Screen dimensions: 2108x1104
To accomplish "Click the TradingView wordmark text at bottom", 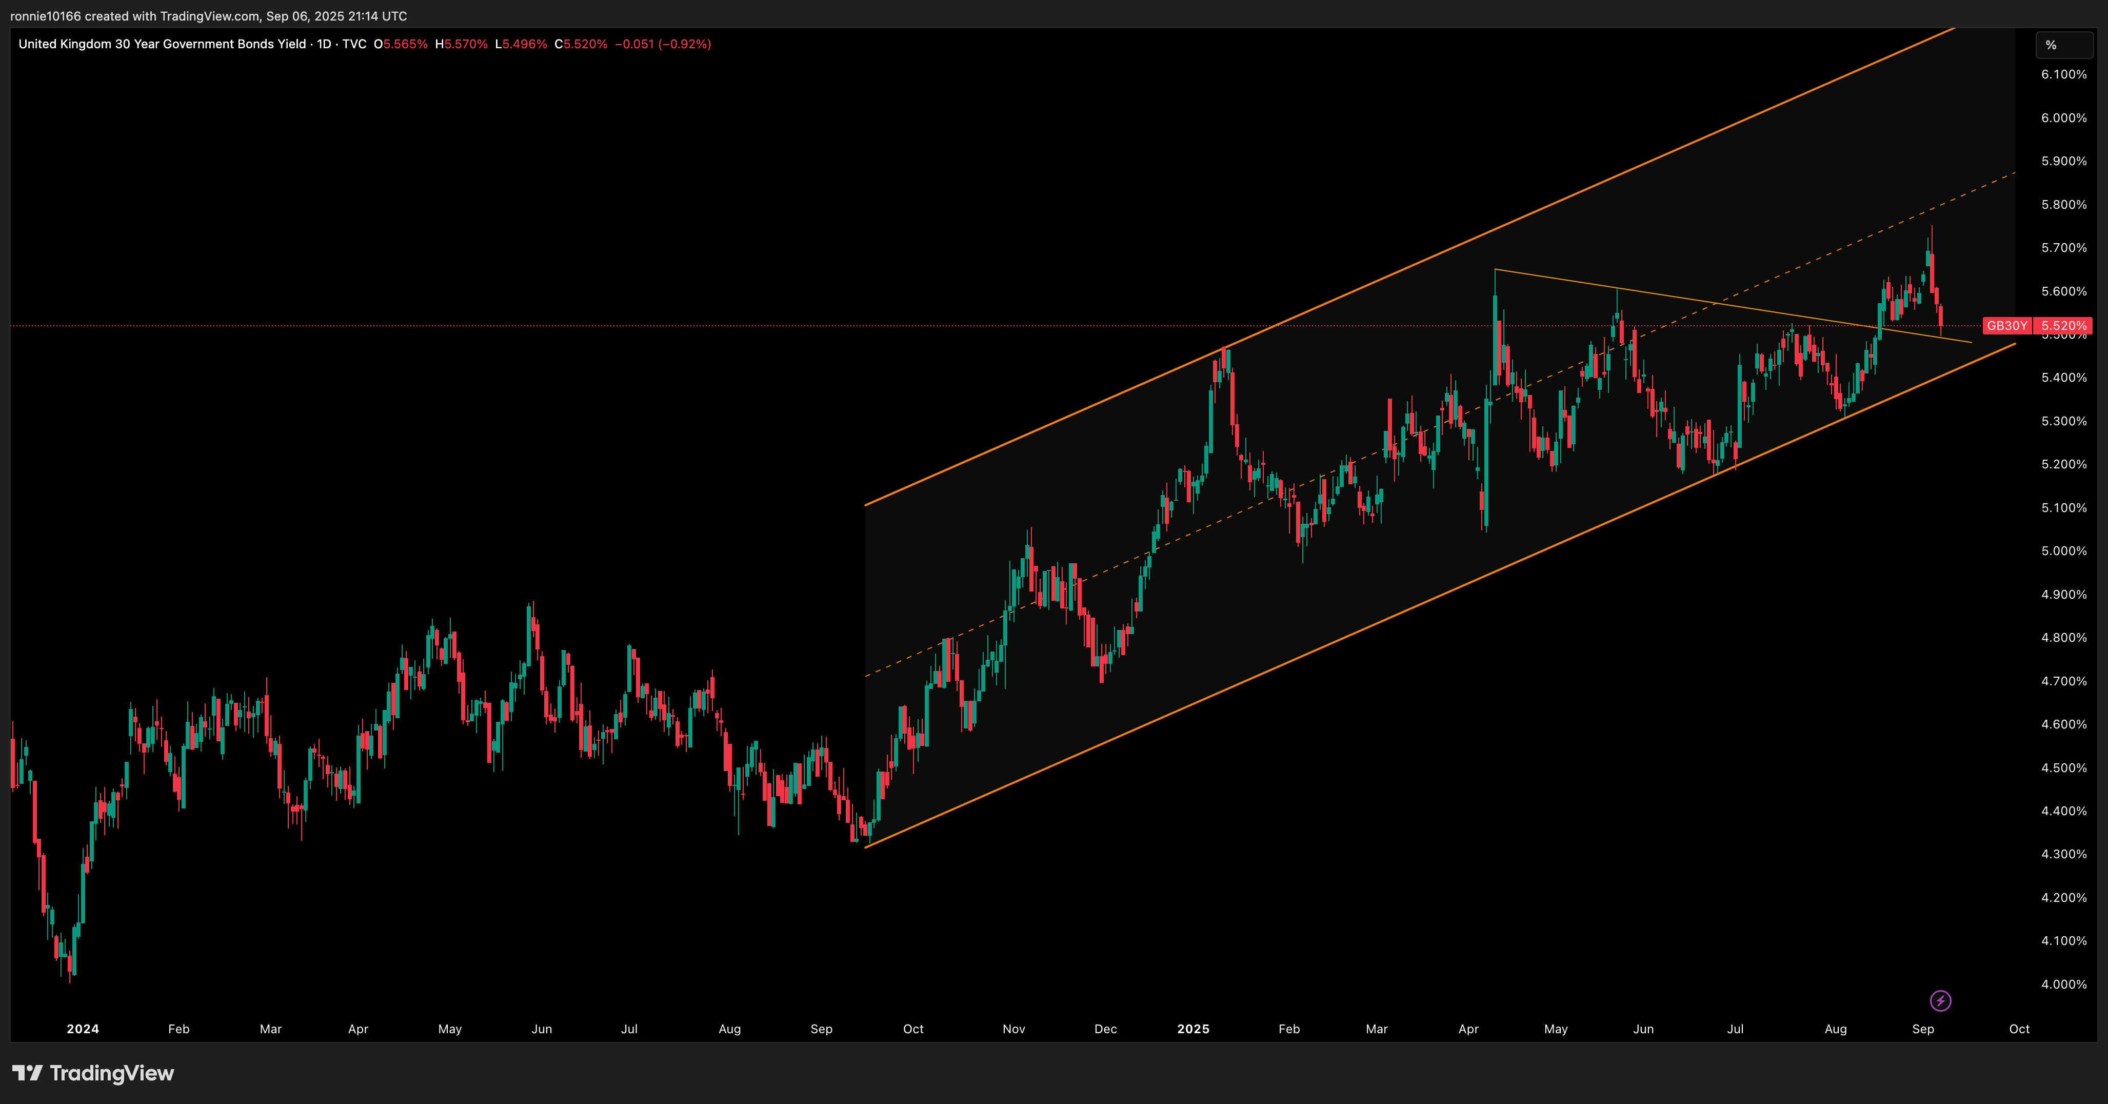I will tap(112, 1073).
